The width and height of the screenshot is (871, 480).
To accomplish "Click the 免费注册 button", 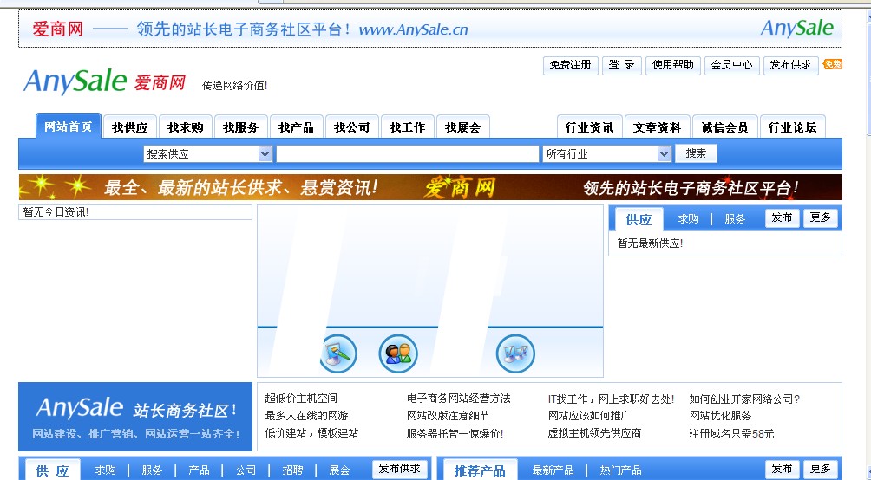I will [x=571, y=65].
